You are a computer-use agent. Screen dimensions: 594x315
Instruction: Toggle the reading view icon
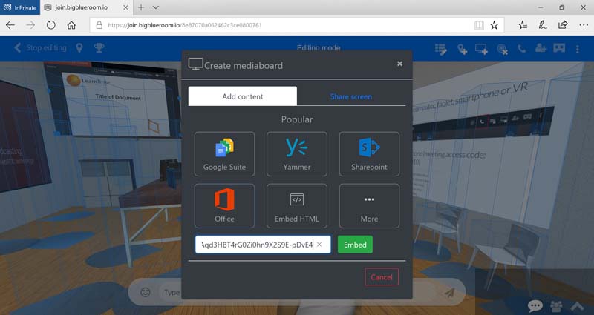coord(479,25)
